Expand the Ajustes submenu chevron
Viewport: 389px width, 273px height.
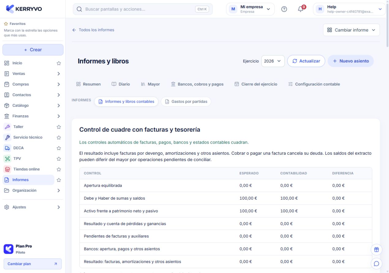(x=59, y=207)
